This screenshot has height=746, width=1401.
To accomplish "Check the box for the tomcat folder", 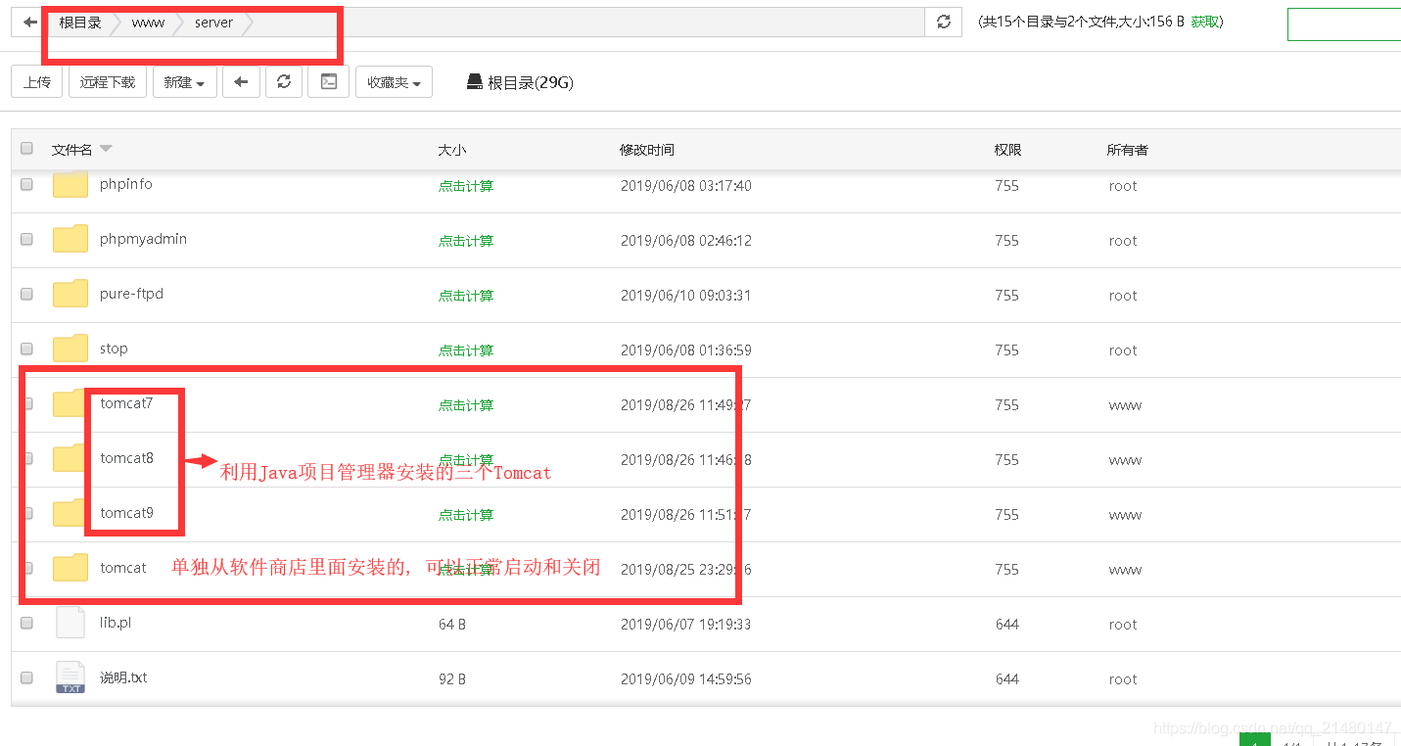I will pyautogui.click(x=27, y=568).
